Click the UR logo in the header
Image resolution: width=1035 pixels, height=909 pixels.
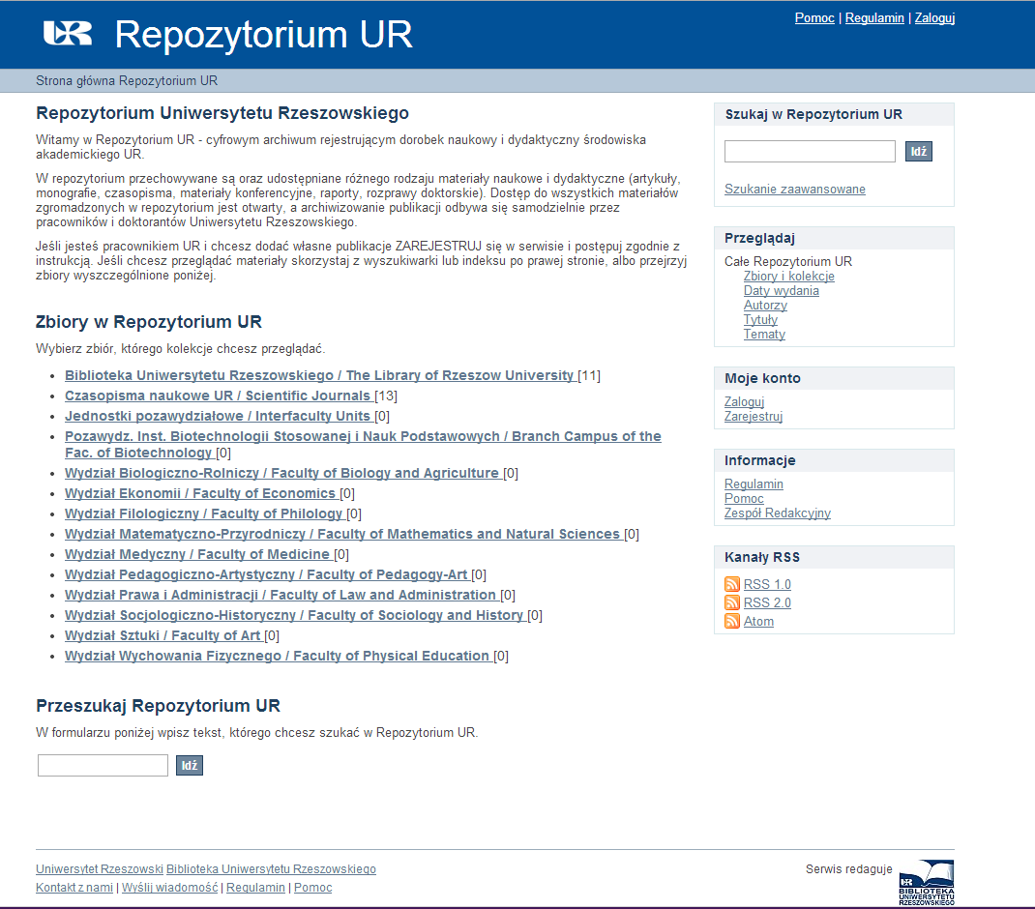pyautogui.click(x=68, y=33)
